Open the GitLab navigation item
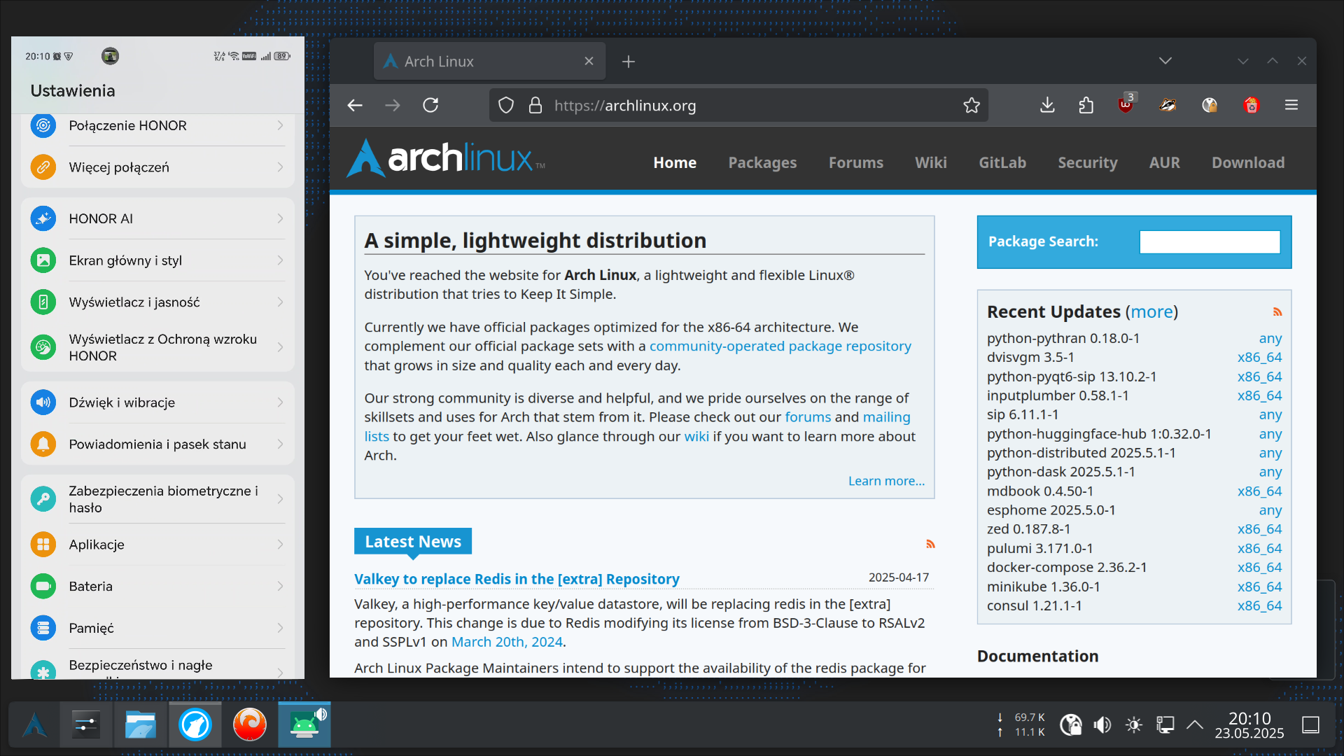The width and height of the screenshot is (1344, 756). [1002, 162]
